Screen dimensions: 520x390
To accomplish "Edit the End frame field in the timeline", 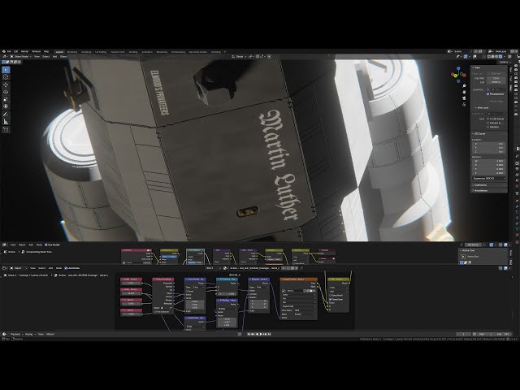I will coord(504,334).
